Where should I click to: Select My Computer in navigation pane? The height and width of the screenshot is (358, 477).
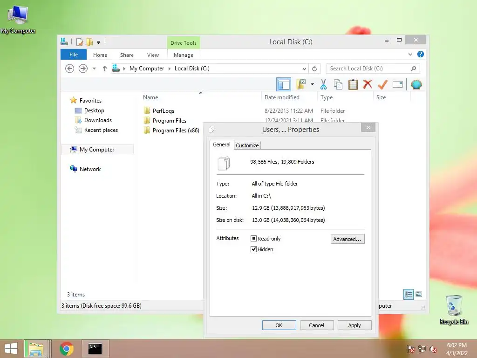tap(97, 150)
